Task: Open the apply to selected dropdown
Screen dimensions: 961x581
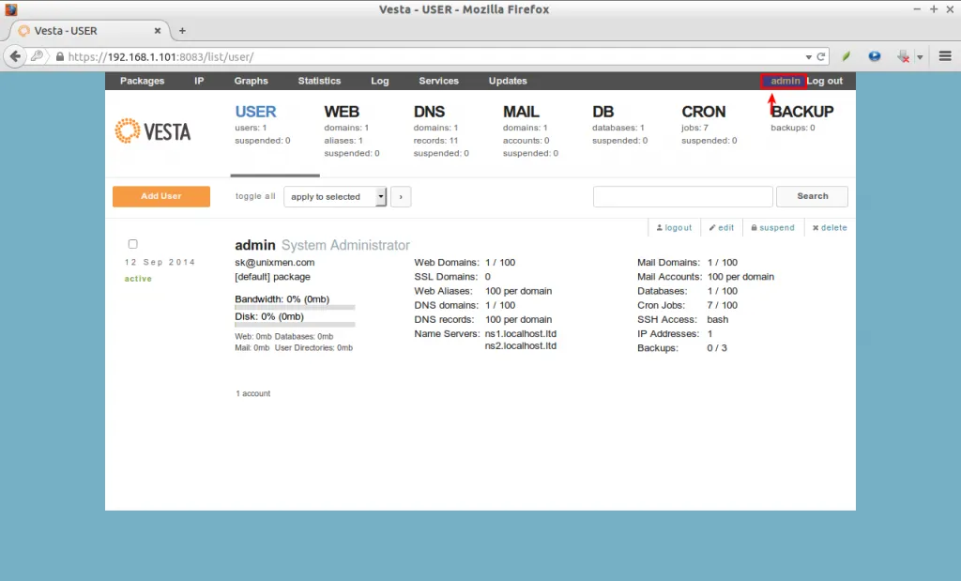Action: 335,197
